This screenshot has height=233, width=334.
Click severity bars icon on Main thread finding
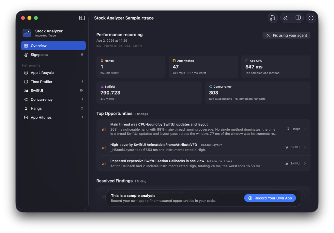104,129
